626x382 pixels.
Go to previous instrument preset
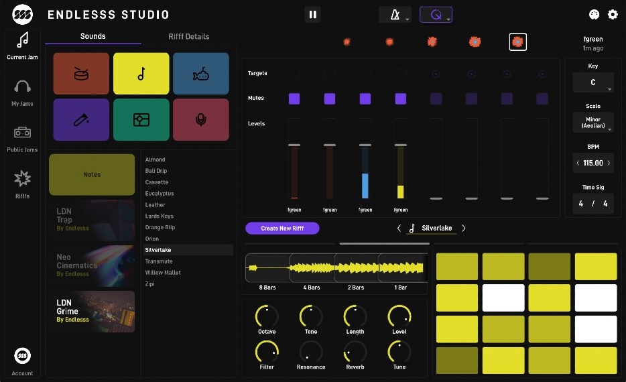(x=399, y=228)
